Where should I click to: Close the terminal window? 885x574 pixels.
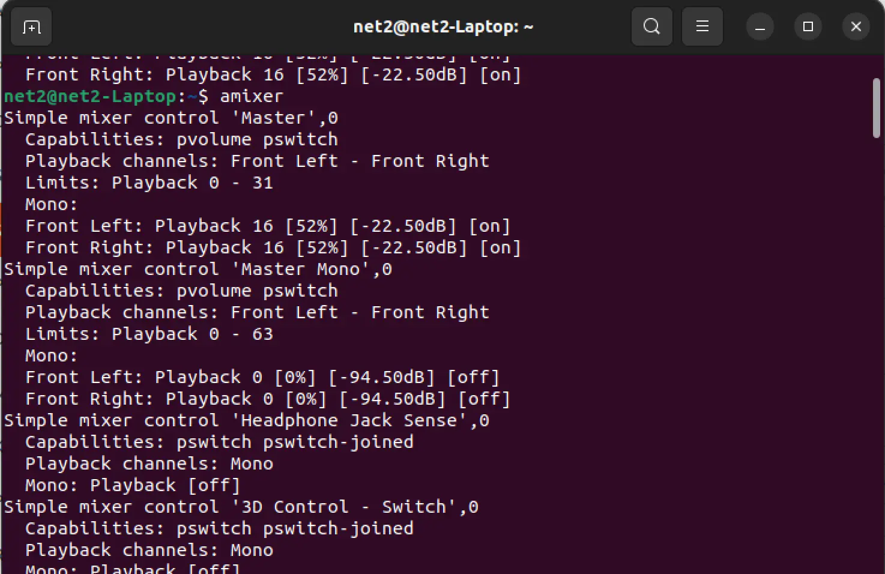click(856, 27)
